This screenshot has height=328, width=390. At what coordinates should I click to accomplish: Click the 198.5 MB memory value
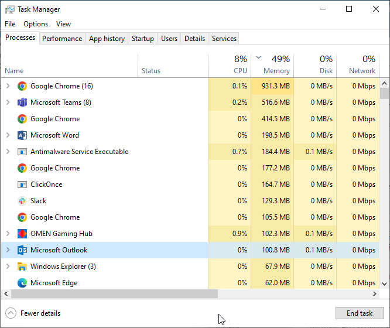[x=276, y=135]
